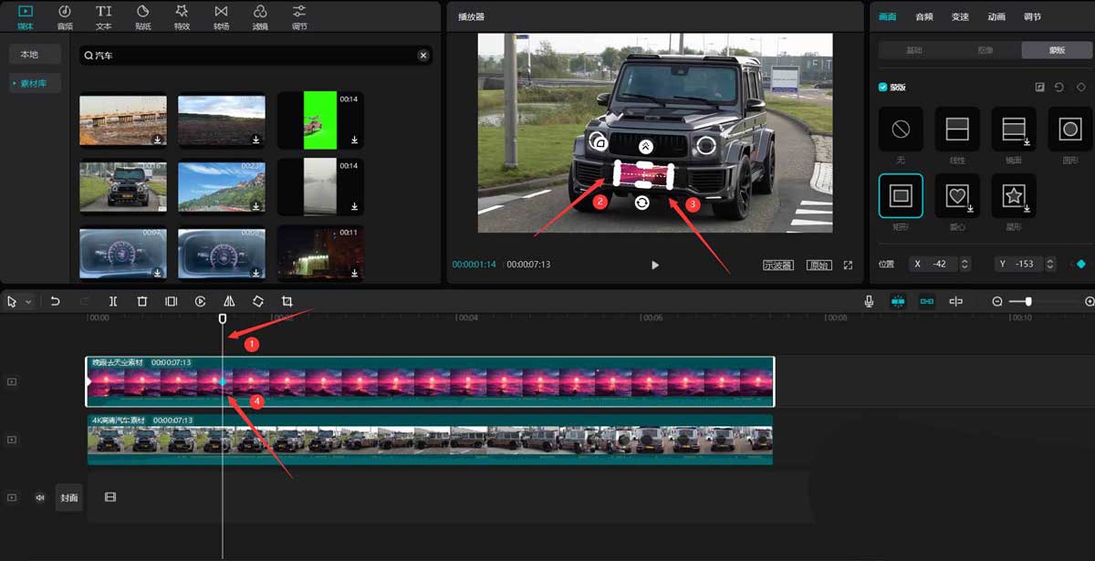The width and height of the screenshot is (1095, 561).
Task: Adjust the X position stepper arrows
Action: tap(965, 264)
